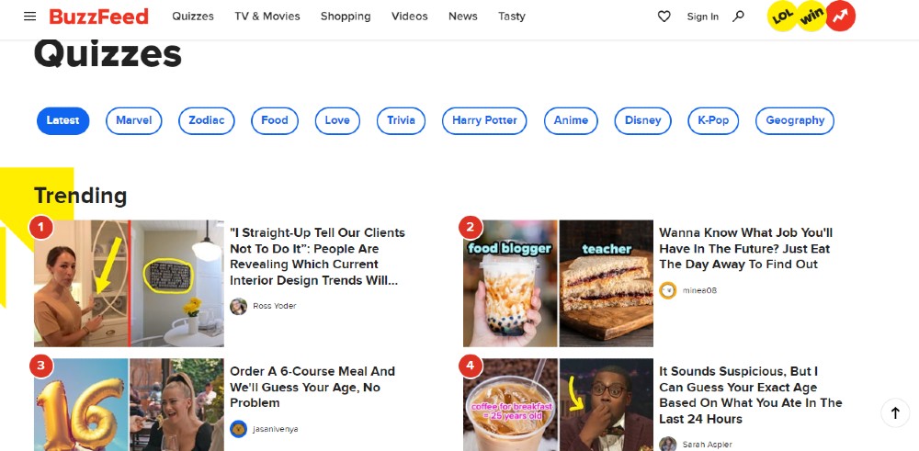
Task: Open the hamburger menu icon
Action: click(30, 17)
